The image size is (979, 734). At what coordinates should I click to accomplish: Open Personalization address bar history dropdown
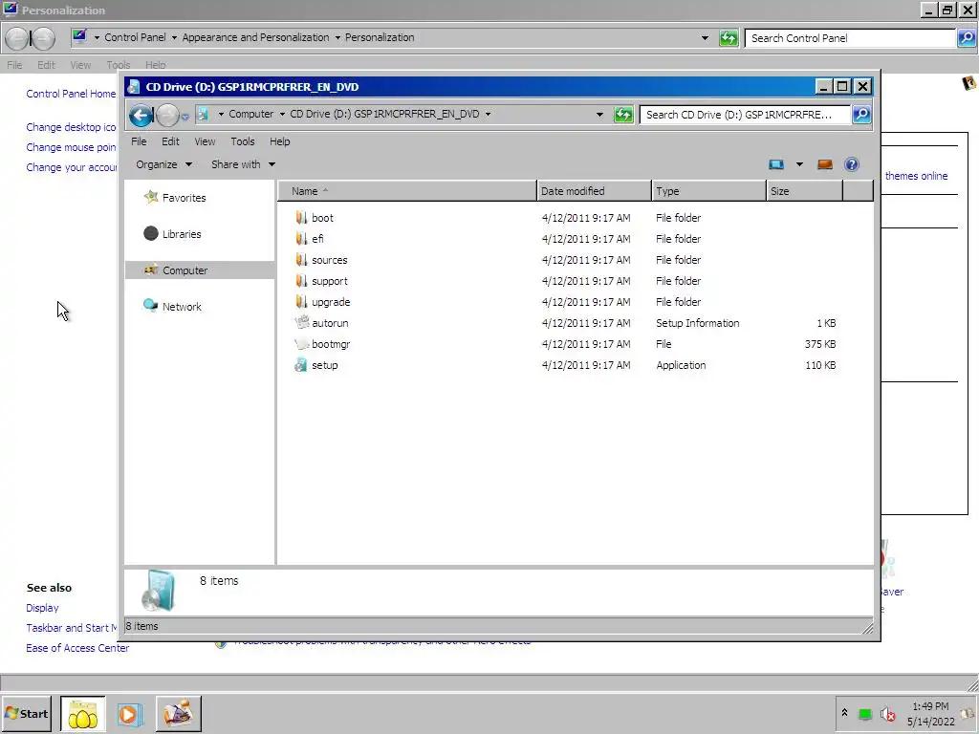[x=705, y=38]
